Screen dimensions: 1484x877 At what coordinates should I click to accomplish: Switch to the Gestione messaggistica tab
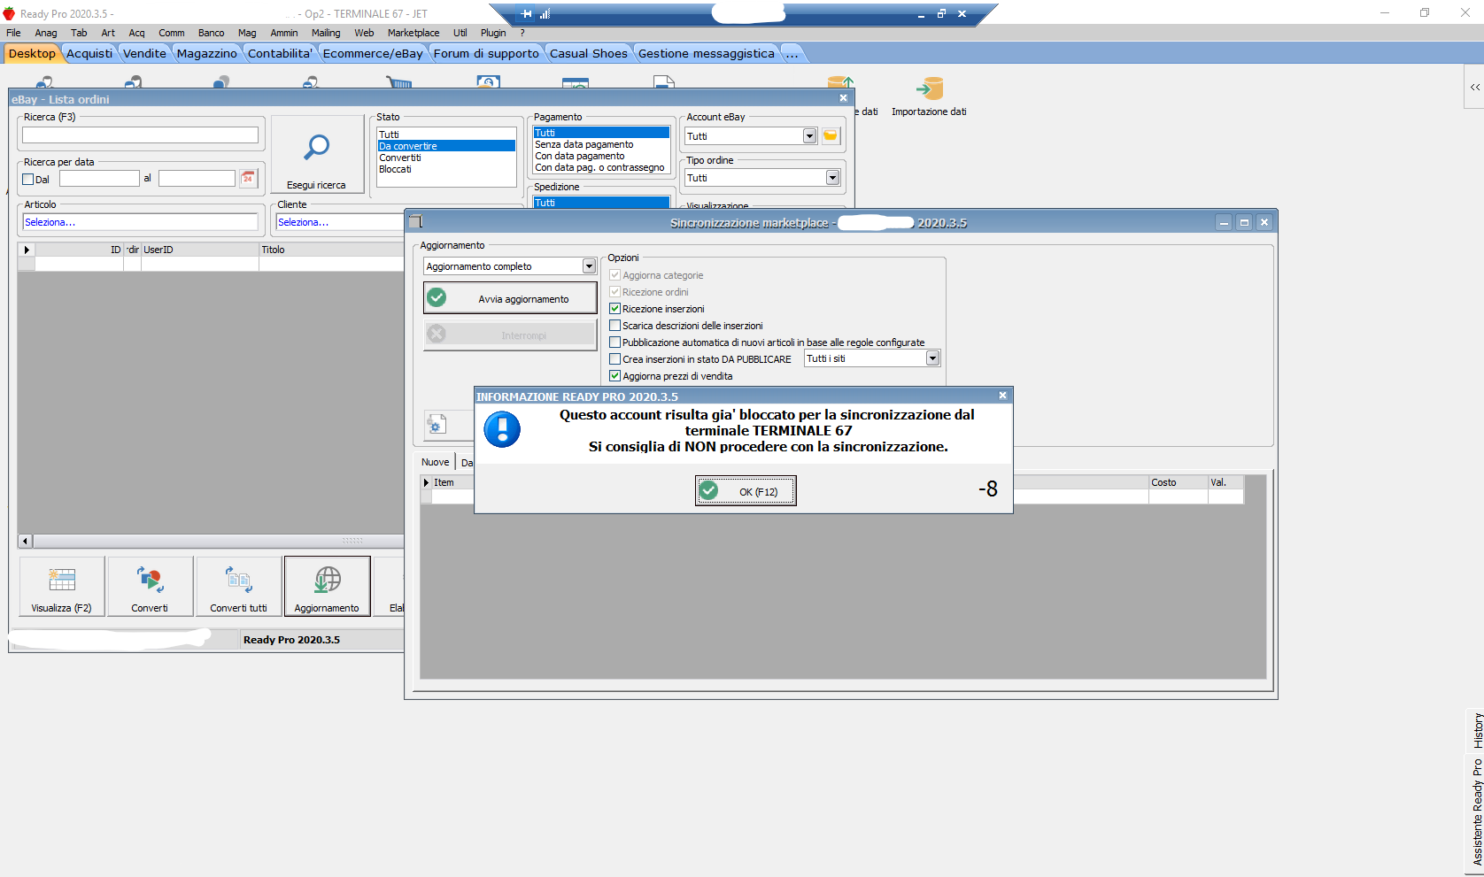coord(707,53)
